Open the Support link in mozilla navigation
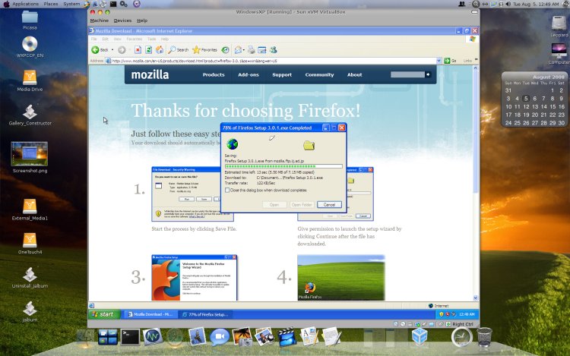Viewport: 570px width, 356px height. tap(282, 74)
